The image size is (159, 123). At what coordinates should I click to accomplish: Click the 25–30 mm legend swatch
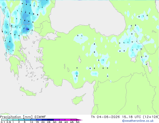click(50, 120)
